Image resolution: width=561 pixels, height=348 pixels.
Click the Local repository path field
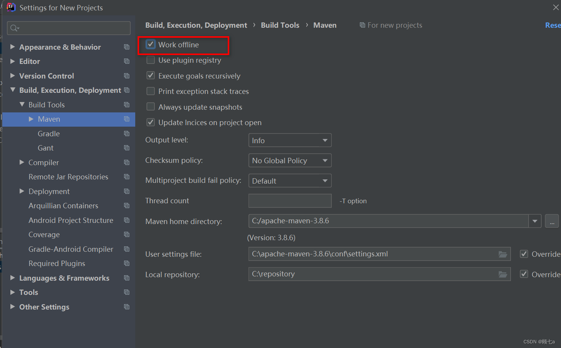pos(380,274)
